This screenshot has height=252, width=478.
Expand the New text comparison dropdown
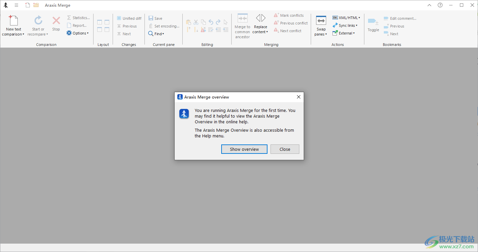coord(13,26)
